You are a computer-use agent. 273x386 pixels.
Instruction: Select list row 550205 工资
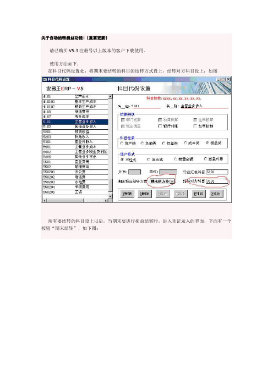[75, 192]
